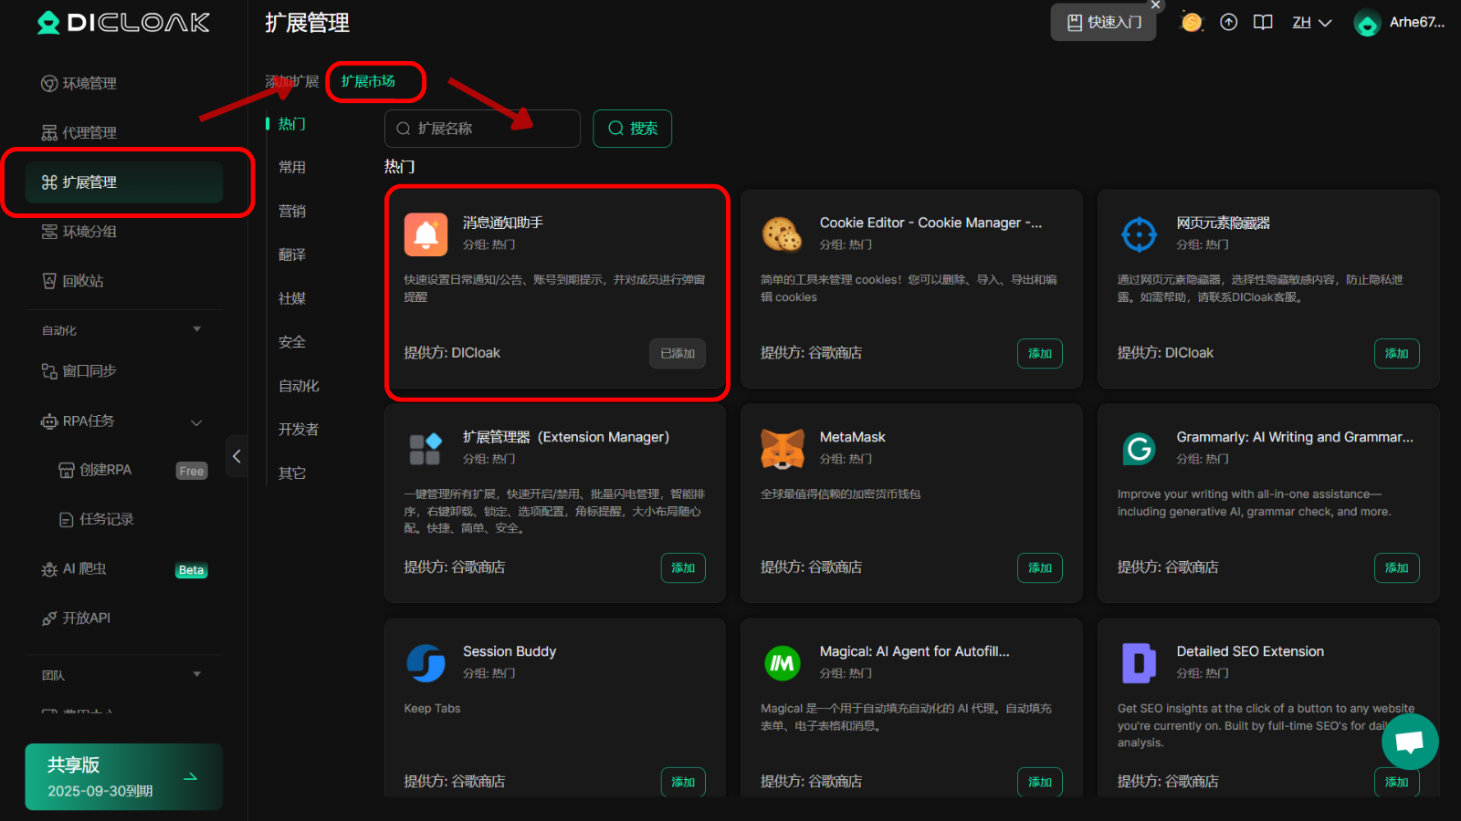The width and height of the screenshot is (1461, 821).
Task: Click the Extension Manager icon
Action: 426,449
